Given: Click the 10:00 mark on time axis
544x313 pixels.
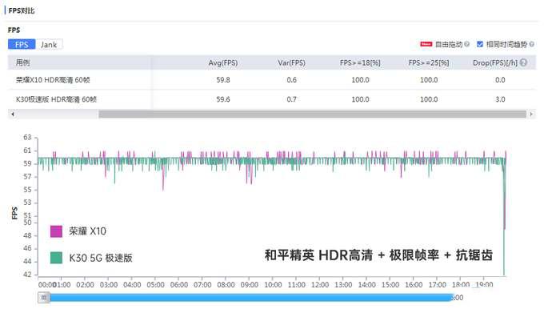Looking at the screenshot, I should (273, 285).
